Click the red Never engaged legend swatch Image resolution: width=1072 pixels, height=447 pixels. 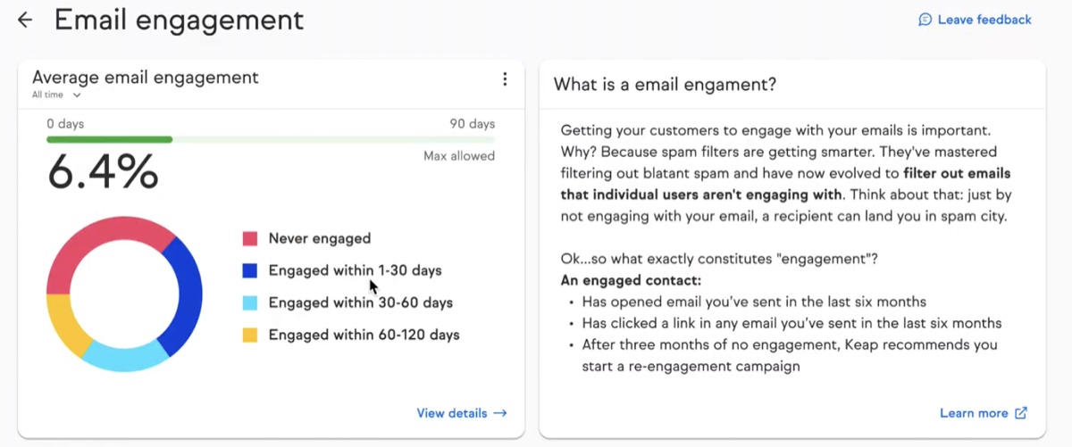pyautogui.click(x=250, y=238)
